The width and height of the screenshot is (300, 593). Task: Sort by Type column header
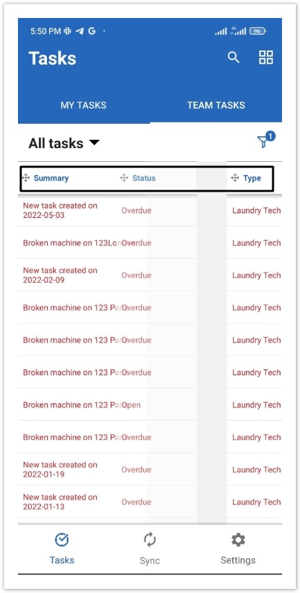click(252, 178)
